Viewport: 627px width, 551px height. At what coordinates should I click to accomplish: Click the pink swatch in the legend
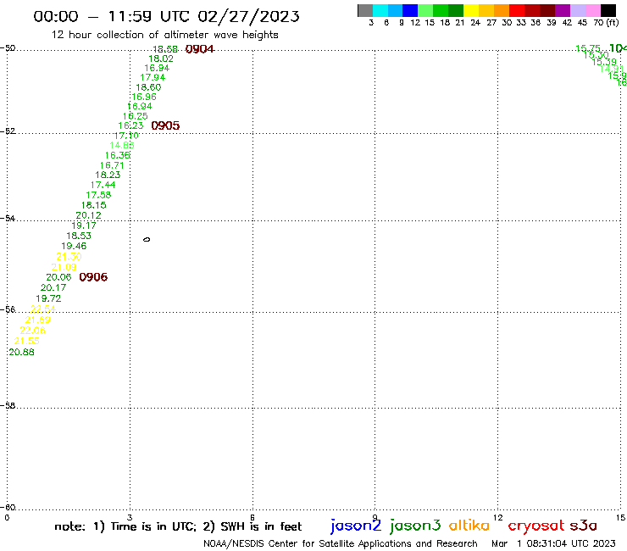click(592, 10)
